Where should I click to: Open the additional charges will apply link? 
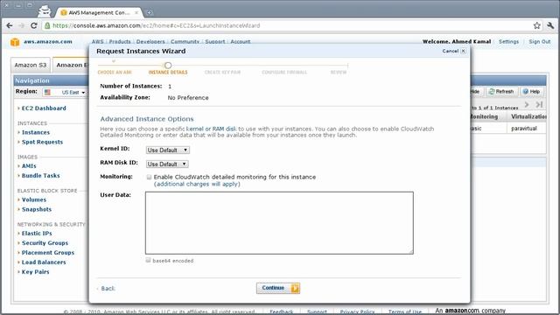197,185
